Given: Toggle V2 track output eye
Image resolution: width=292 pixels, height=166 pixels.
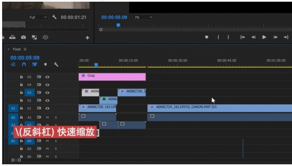Looking at the screenshot, I should (x=47, y=101).
